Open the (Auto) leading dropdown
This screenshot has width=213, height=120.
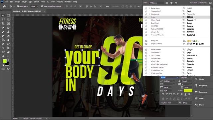click(x=191, y=81)
